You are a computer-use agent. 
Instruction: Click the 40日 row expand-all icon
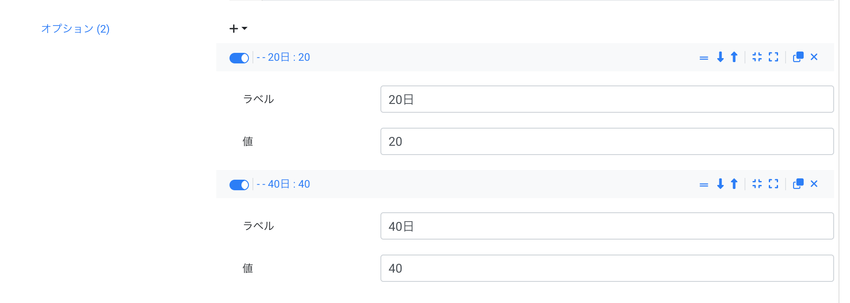[774, 184]
